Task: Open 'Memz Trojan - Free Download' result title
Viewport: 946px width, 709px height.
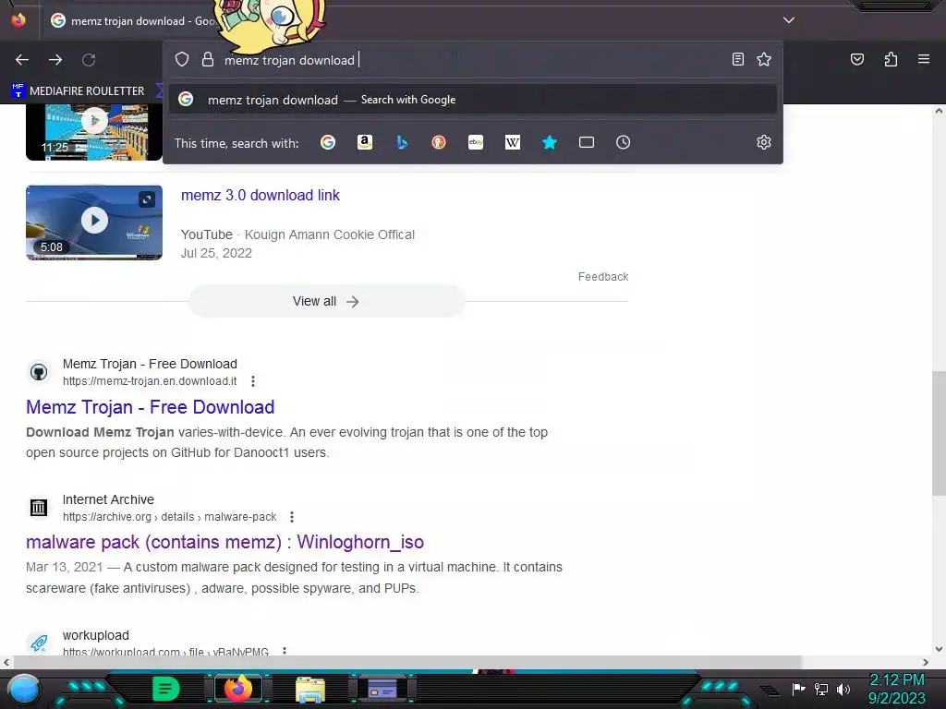Action: coord(151,407)
